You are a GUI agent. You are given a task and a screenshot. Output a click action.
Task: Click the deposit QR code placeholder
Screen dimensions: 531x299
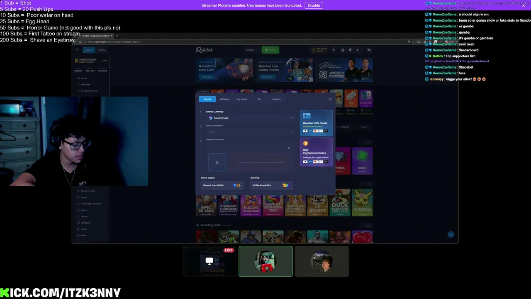click(x=217, y=162)
